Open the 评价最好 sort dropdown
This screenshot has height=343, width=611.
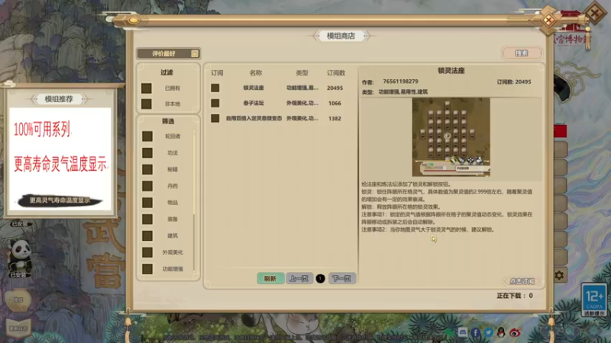168,53
